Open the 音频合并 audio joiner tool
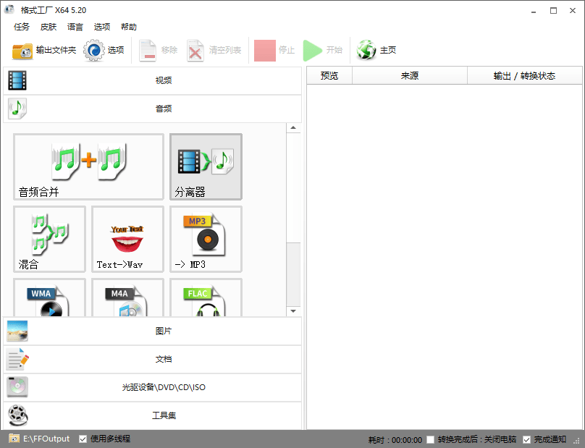585x448 pixels. tap(88, 166)
